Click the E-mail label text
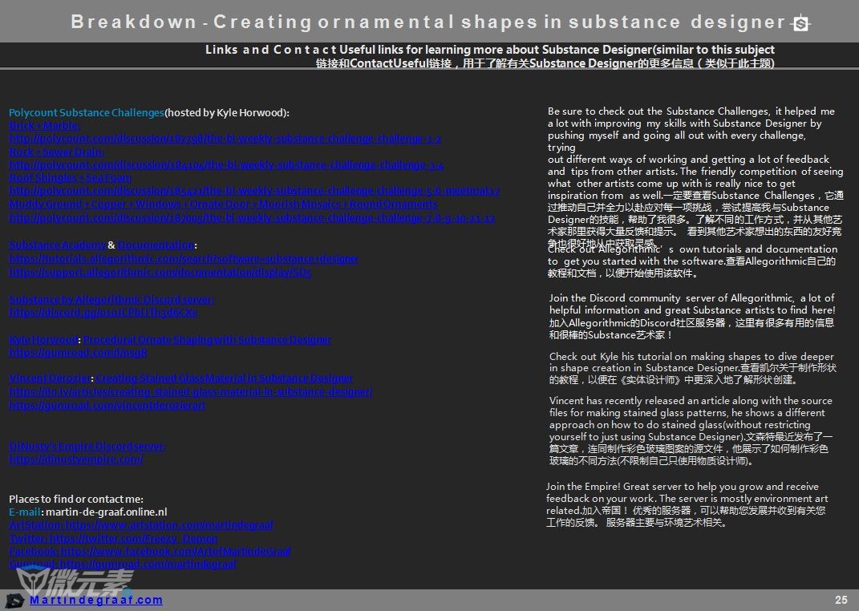 25,512
